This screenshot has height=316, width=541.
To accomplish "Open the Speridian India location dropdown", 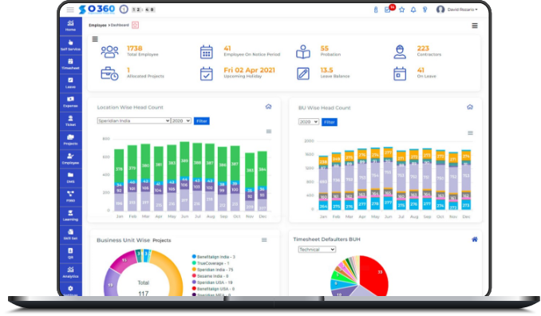I will coord(133,120).
